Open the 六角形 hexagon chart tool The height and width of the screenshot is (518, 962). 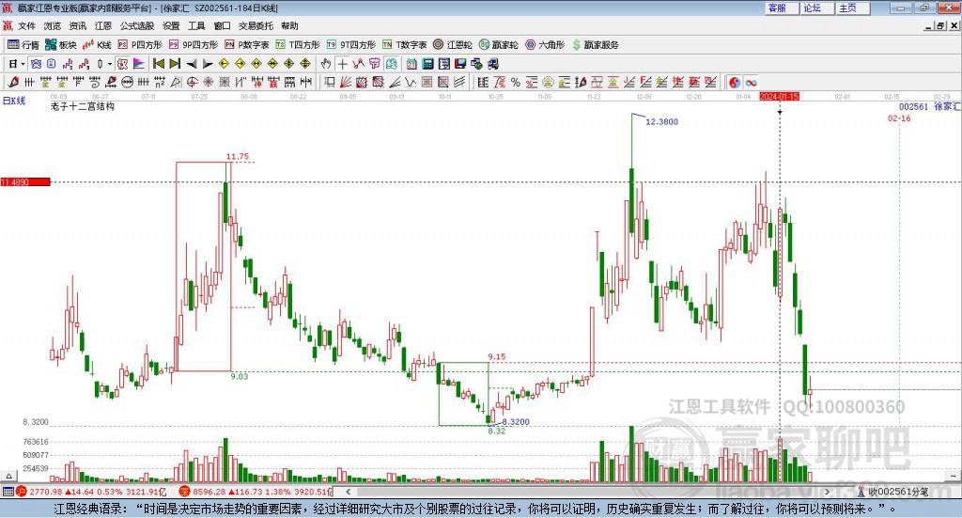543,44
